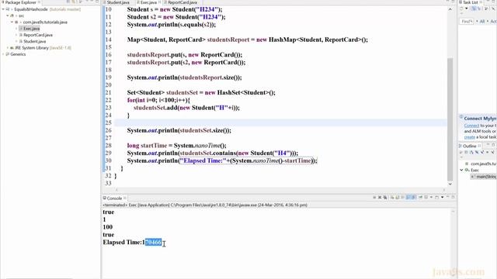Screen dimensions: 497x279
Task: Click the Open Console icon
Action: (x=436, y=198)
